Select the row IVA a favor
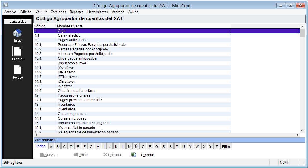 (x=132, y=67)
